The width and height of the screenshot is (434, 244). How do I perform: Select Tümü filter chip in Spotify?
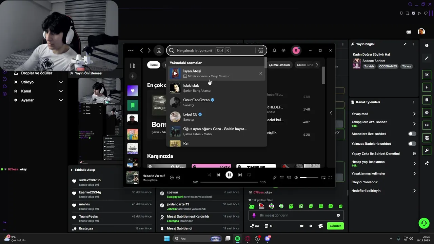[154, 65]
